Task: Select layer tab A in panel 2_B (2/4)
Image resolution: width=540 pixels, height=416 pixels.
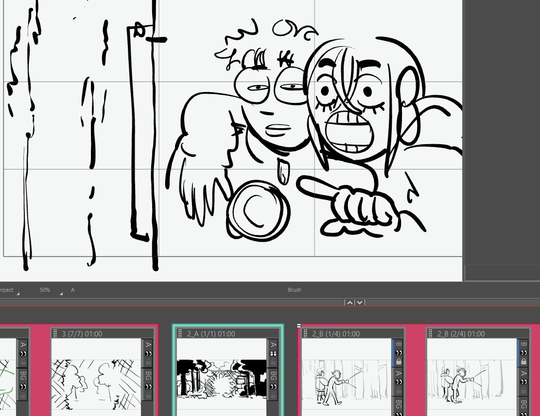Action: click(x=523, y=373)
